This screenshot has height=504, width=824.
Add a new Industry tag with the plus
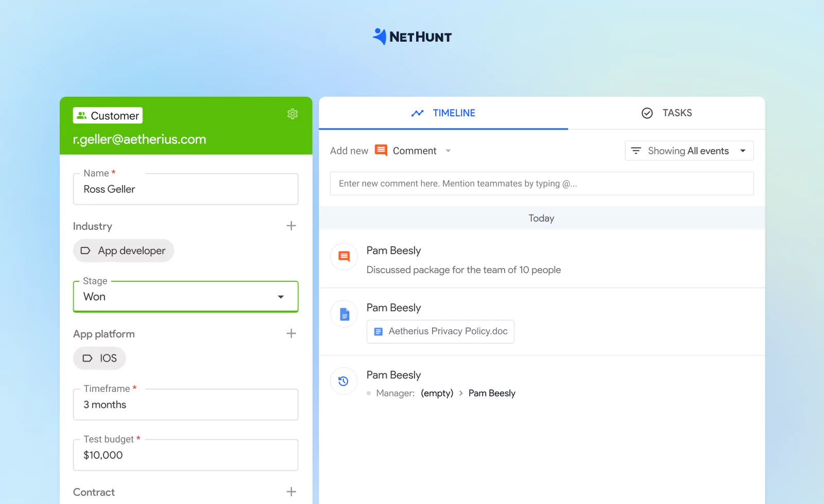tap(291, 225)
